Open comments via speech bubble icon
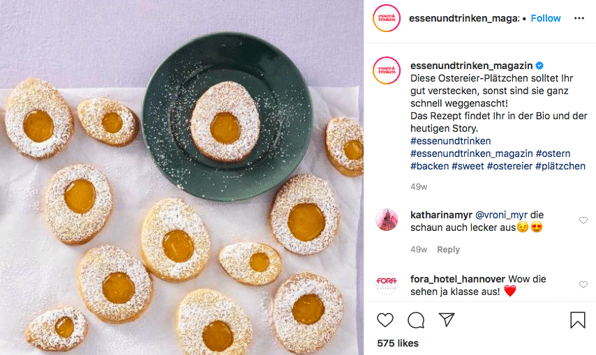The image size is (596, 355). coord(416,320)
